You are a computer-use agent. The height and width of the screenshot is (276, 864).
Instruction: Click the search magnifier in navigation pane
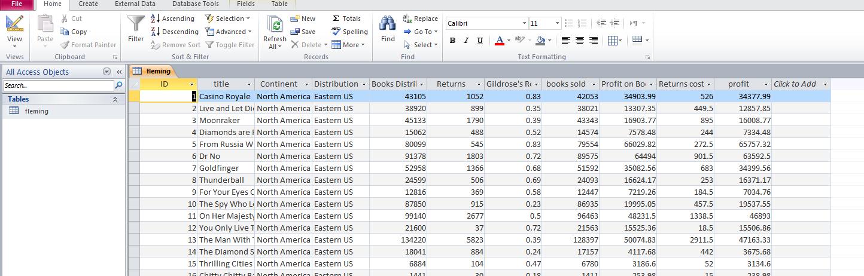118,85
